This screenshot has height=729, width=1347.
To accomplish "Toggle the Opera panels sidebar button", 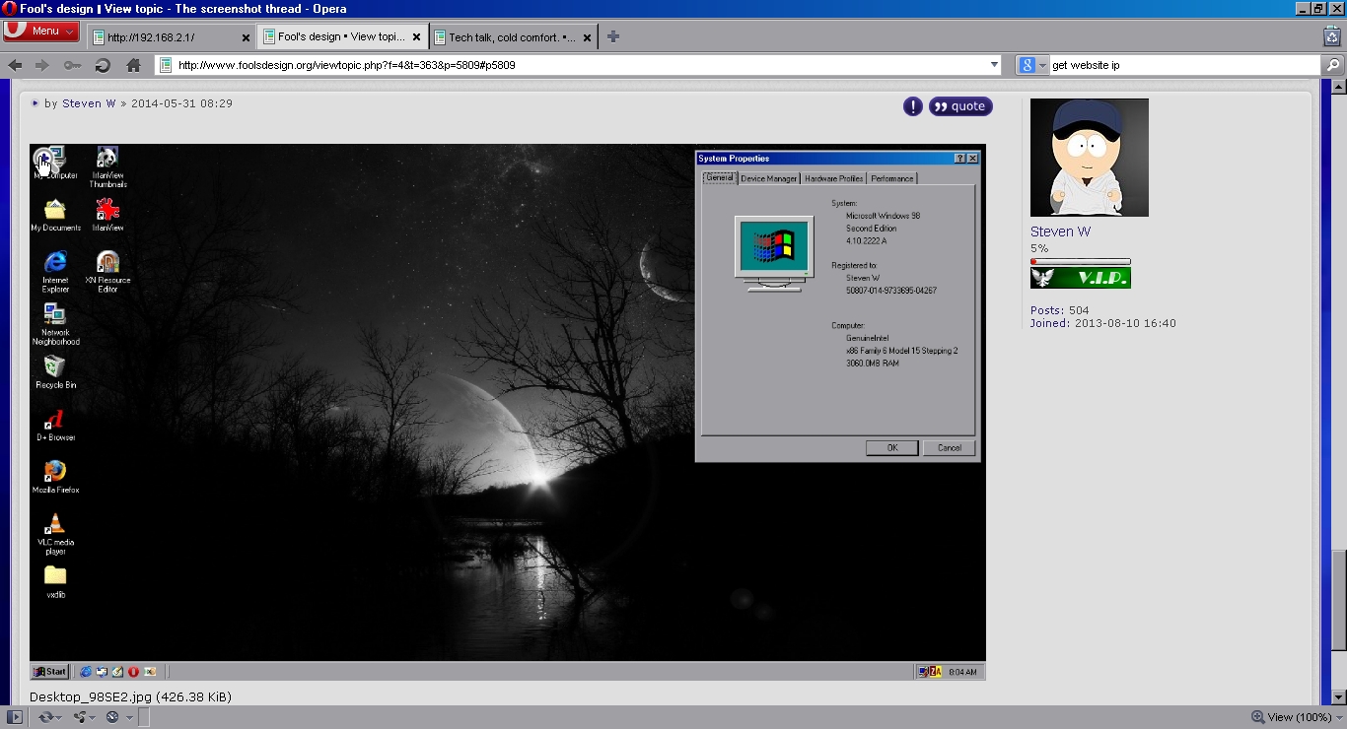I will 15,717.
